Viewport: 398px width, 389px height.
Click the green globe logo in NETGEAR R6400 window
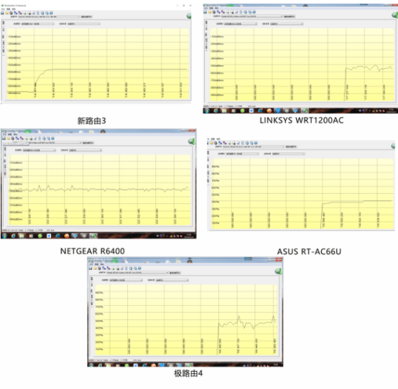(x=191, y=141)
